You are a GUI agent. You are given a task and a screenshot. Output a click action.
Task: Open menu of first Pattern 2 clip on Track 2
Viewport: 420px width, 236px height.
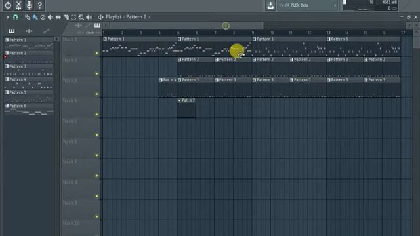pyautogui.click(x=179, y=60)
